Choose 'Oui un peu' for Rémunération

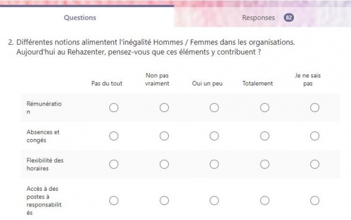[x=214, y=107]
